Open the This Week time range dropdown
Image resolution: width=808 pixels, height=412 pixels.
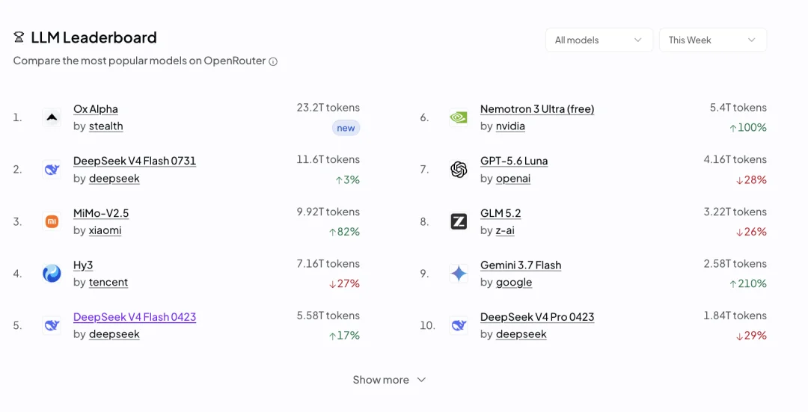pos(713,40)
